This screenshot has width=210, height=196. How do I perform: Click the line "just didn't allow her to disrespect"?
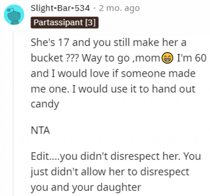(x=110, y=172)
